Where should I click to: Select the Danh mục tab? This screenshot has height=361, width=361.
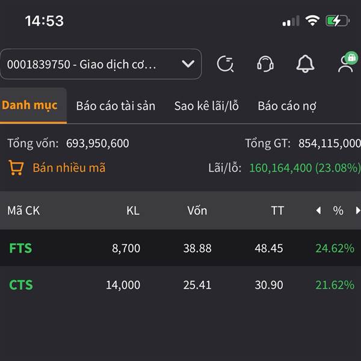(x=29, y=106)
